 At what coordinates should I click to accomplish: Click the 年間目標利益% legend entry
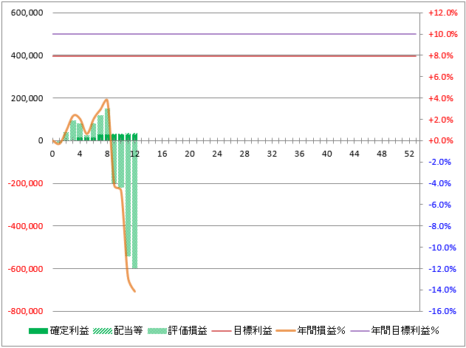(395, 330)
